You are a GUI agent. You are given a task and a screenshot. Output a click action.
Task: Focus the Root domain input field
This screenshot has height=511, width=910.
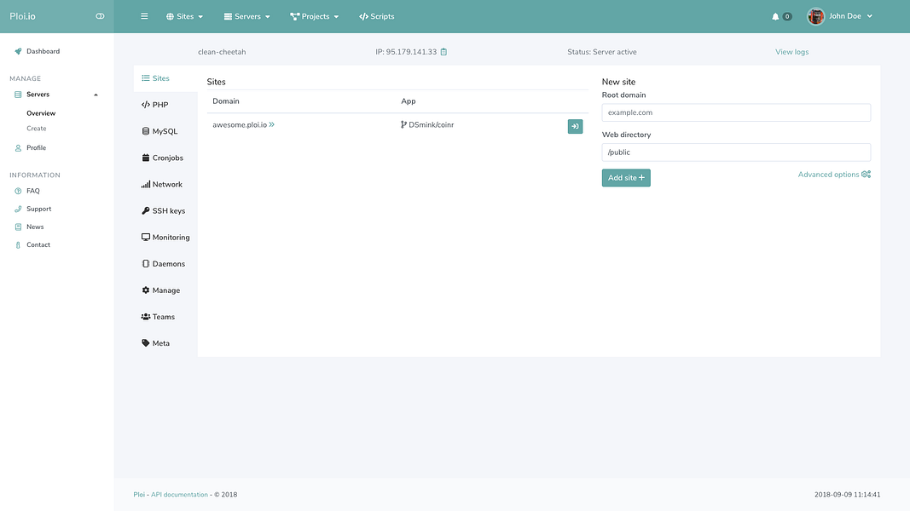(735, 112)
